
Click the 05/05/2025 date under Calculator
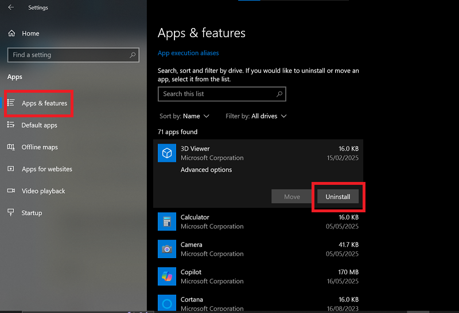pyautogui.click(x=342, y=226)
